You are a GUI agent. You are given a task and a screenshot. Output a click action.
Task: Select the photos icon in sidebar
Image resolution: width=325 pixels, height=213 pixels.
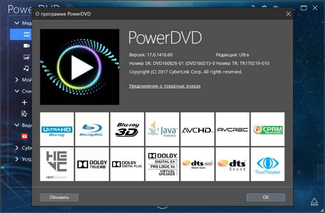point(26,57)
